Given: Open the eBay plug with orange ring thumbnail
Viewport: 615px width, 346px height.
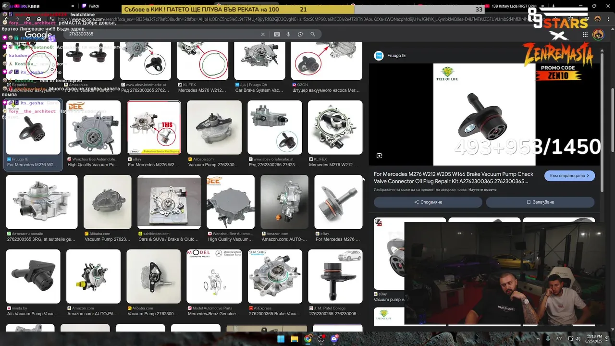Looking at the screenshot, I should coord(338,202).
